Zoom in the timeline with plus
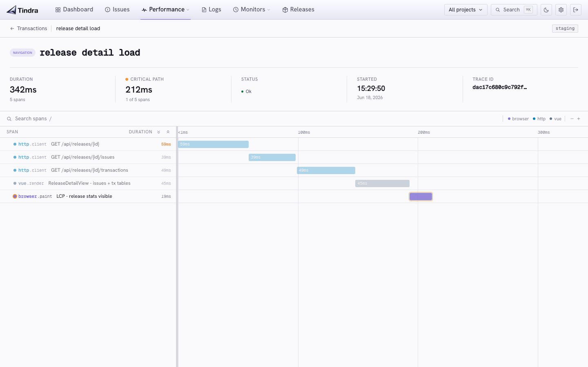588x367 pixels. [579, 119]
